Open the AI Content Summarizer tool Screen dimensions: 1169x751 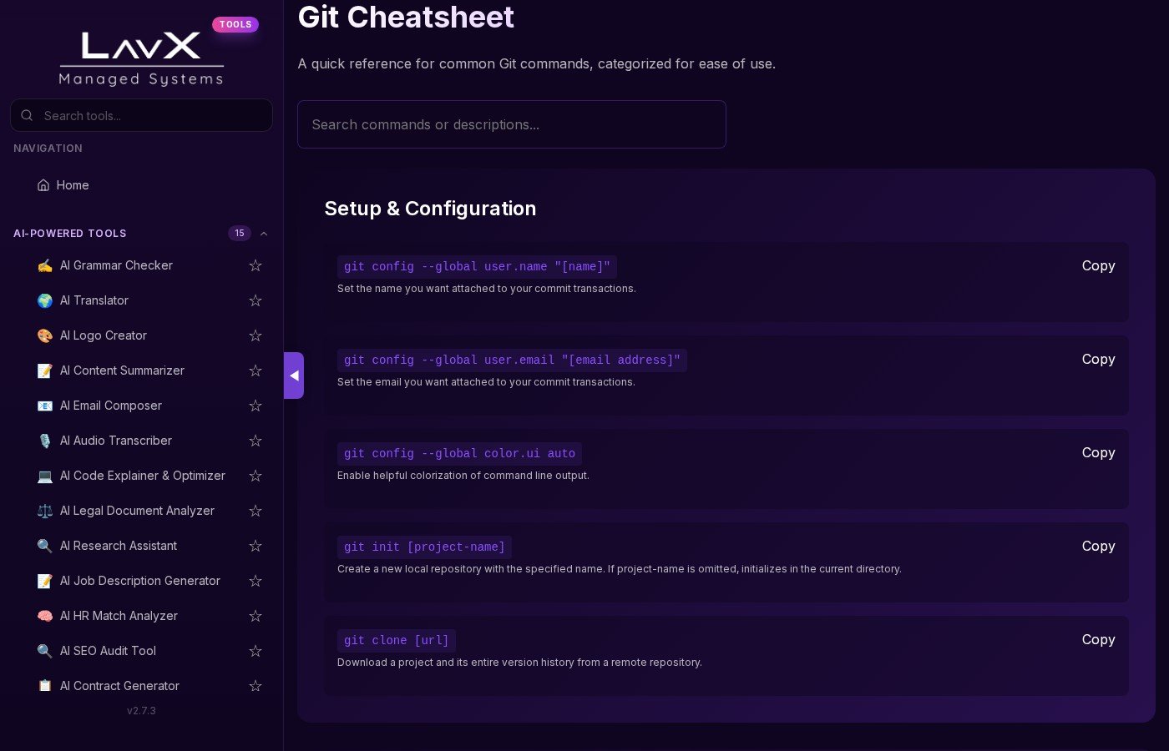point(122,370)
